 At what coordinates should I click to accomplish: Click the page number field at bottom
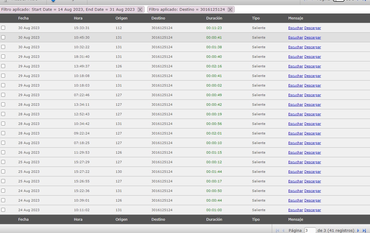pos(310,231)
